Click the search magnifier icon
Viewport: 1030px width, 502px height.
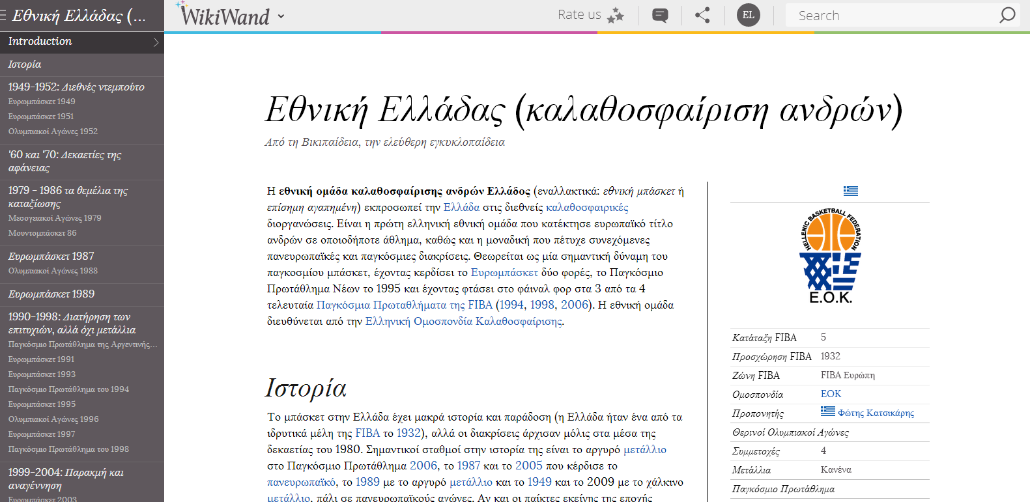pos(1007,15)
